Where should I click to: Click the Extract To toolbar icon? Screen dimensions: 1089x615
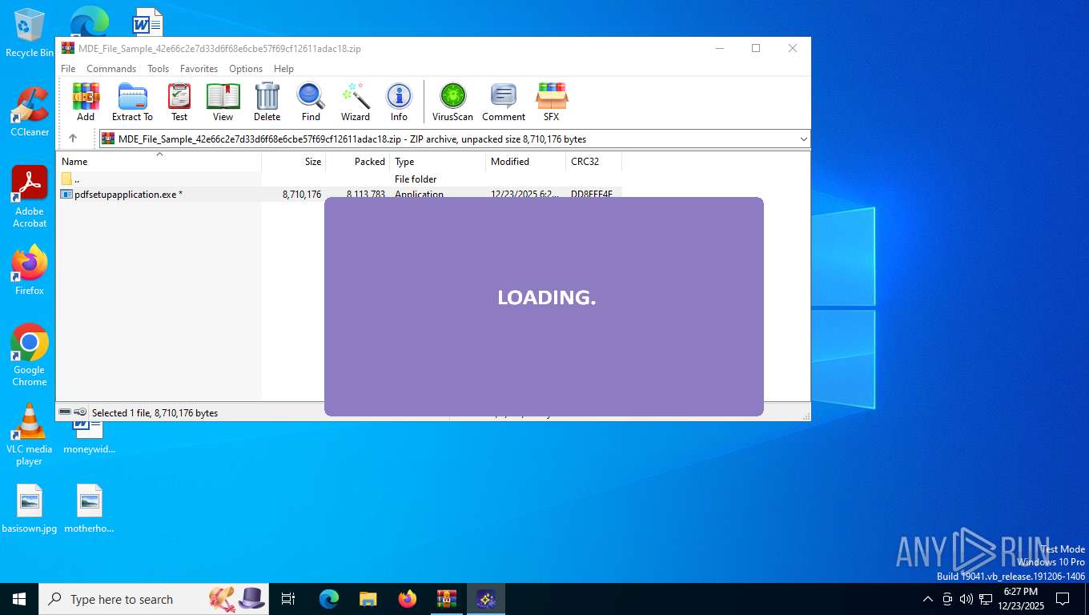pos(132,102)
